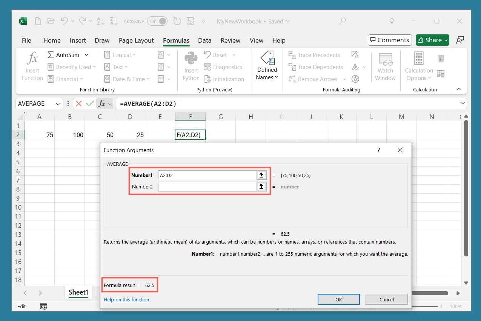Confirm formula with green checkmark
Viewport: 481px width, 321px height.
point(90,103)
